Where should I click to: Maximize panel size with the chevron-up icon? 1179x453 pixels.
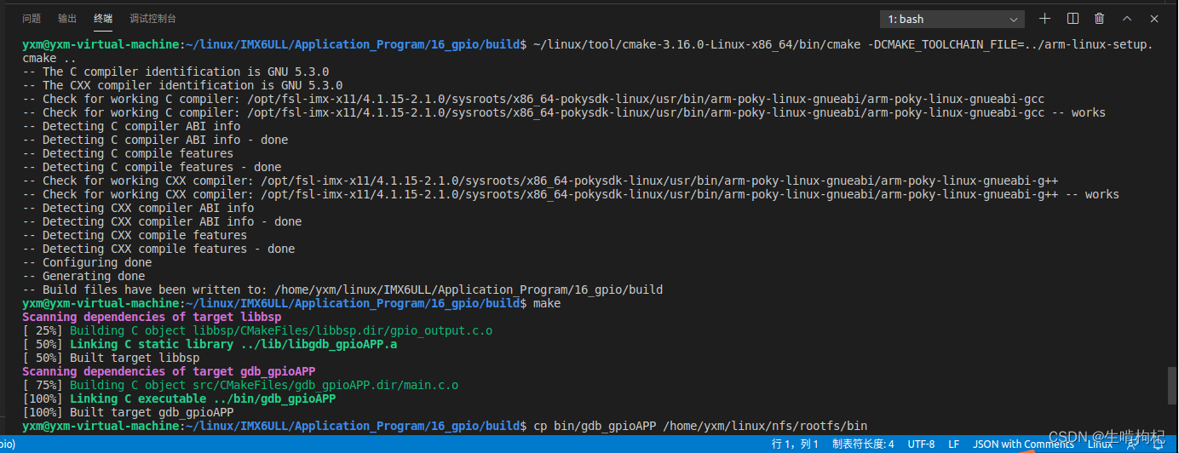point(1127,19)
